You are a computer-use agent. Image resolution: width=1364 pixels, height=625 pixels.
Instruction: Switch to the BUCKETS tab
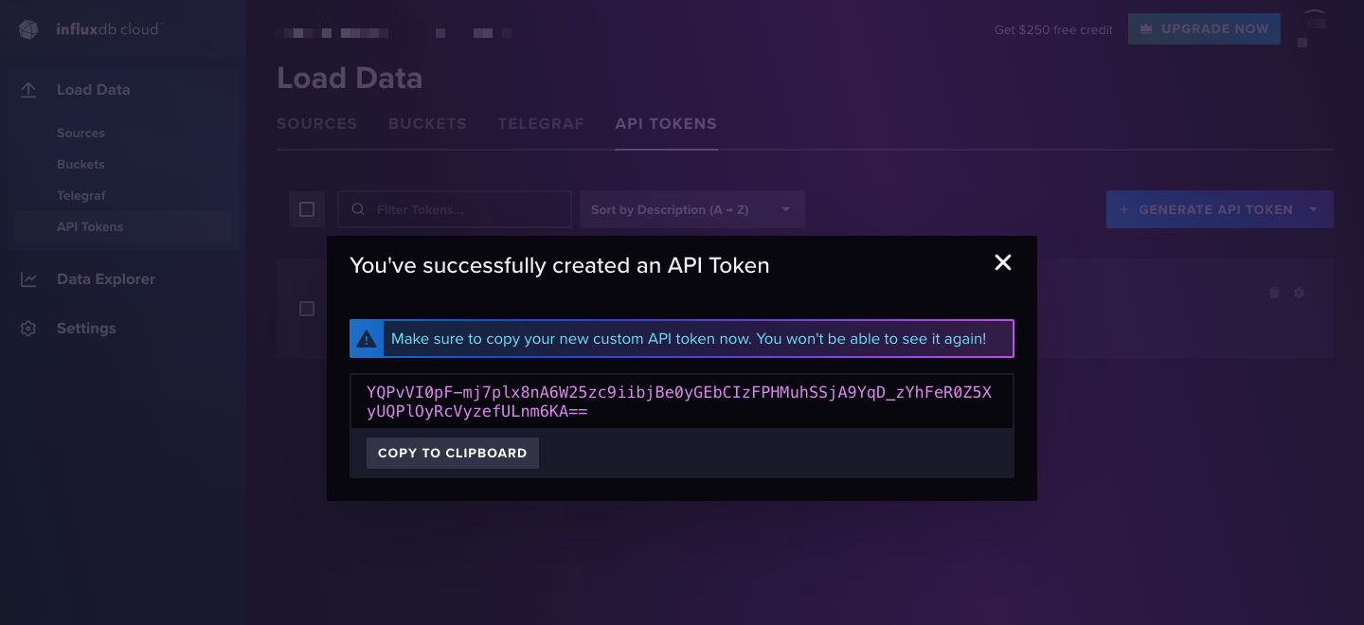coord(427,123)
